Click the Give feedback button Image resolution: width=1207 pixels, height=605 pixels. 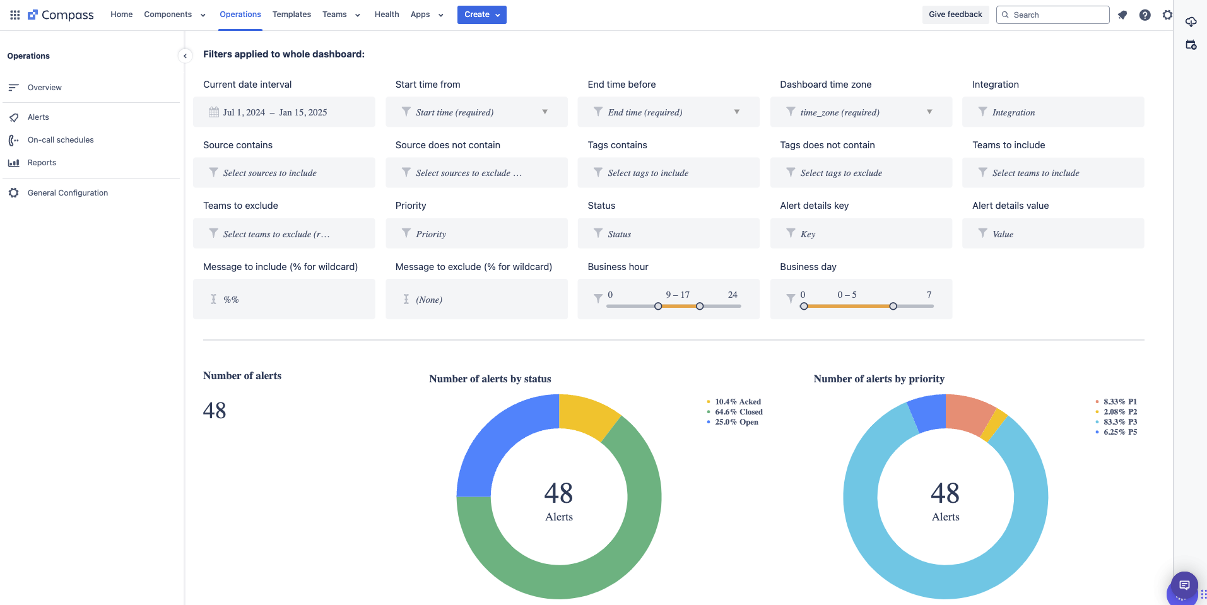[x=955, y=15]
